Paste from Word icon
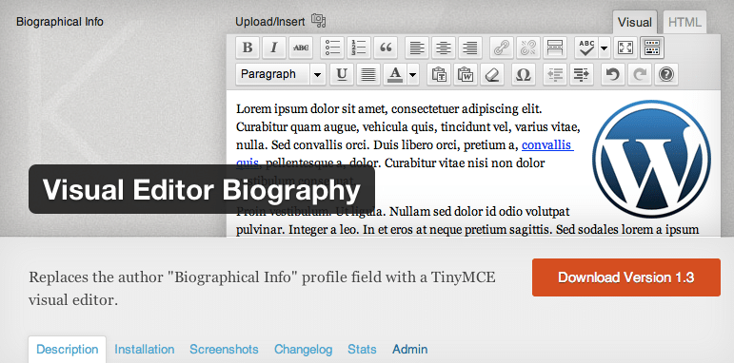This screenshot has width=734, height=363. [x=466, y=74]
